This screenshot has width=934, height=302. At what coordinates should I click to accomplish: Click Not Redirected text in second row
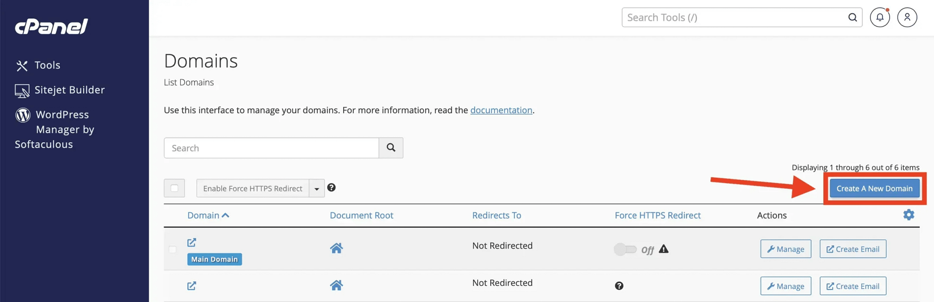(x=503, y=283)
